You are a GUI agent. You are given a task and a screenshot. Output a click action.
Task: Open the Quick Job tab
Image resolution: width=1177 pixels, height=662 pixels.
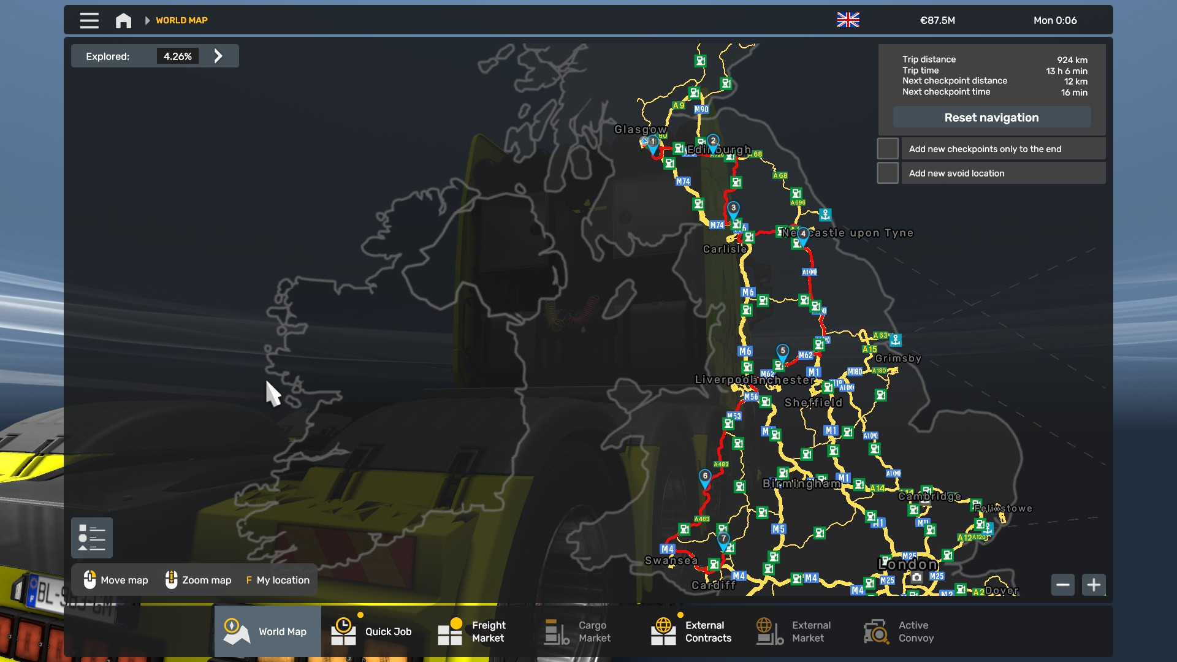coord(373,631)
